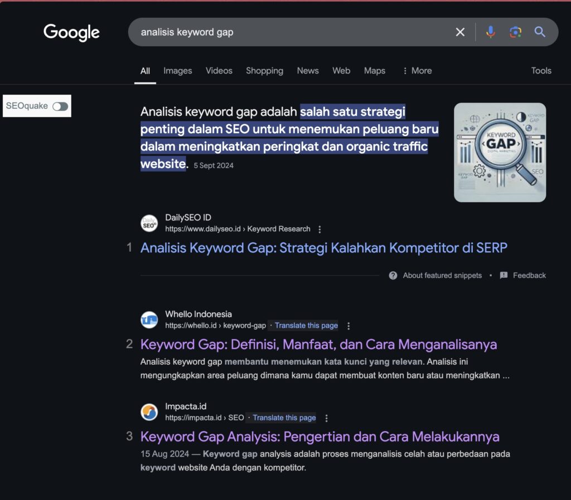Open Keyword Gap: Definisi, Manfaat result
This screenshot has height=500, width=571.
(x=318, y=344)
